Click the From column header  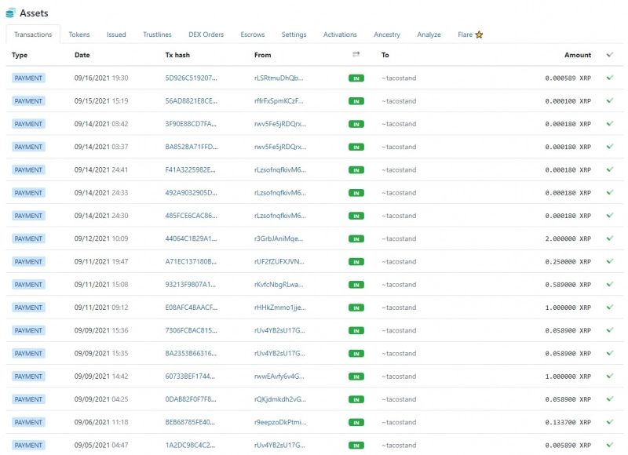(262, 55)
